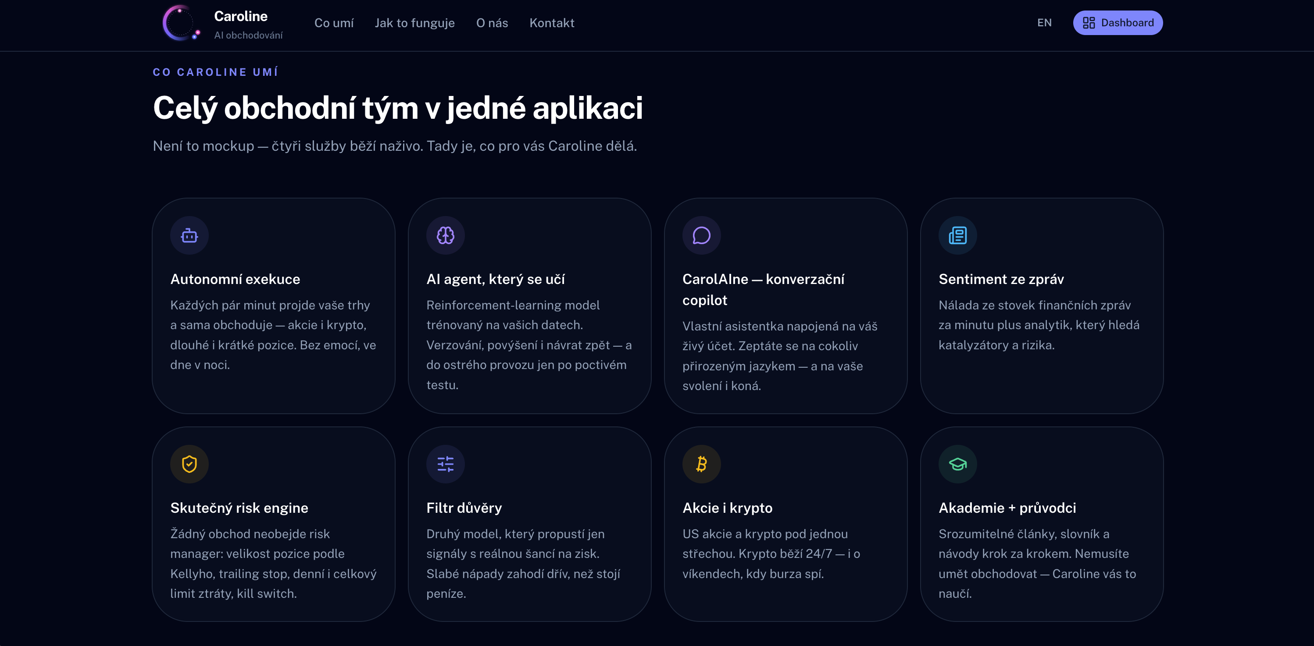Click the Není to mockup subtitle text

point(395,146)
